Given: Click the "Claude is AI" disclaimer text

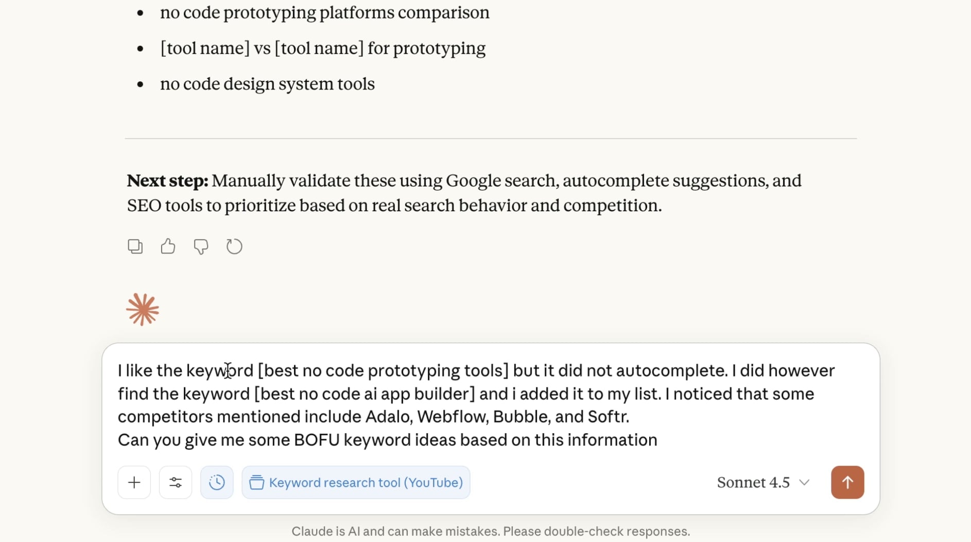Looking at the screenshot, I should click(x=490, y=531).
